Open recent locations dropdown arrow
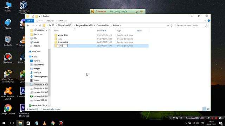This screenshot has width=225, height=126. 37,26
